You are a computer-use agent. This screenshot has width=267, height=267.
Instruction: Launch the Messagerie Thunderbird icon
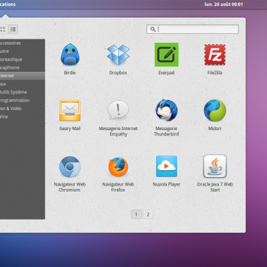tap(166, 110)
